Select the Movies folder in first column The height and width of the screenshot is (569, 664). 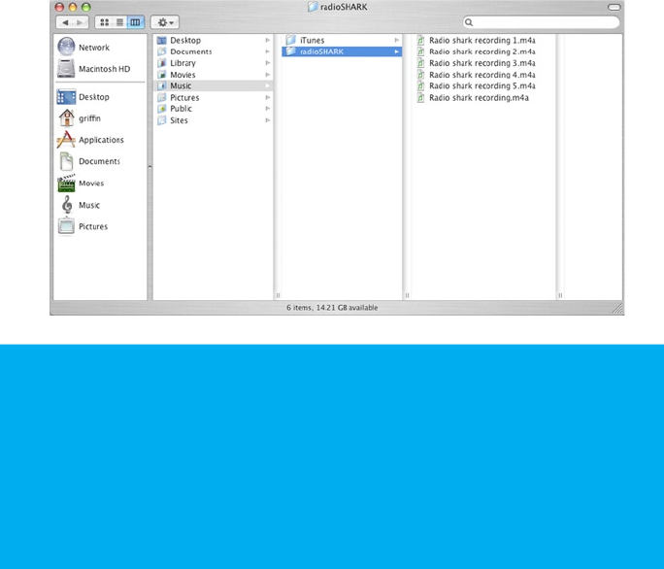tap(213, 75)
